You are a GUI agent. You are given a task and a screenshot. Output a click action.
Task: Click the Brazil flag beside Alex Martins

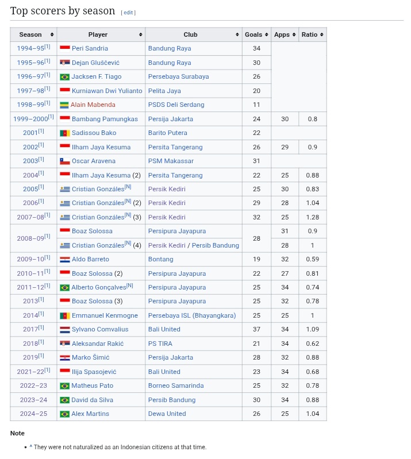point(65,414)
